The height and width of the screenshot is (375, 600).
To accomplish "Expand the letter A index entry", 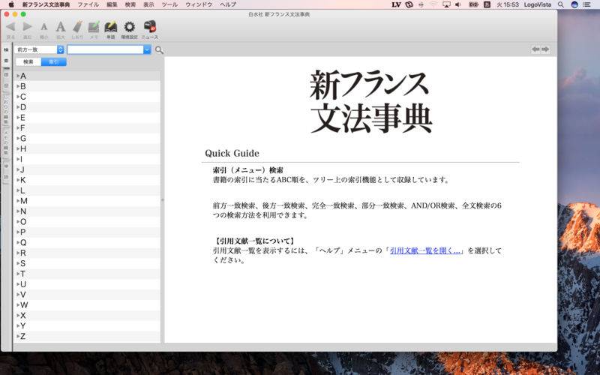I will pos(17,76).
